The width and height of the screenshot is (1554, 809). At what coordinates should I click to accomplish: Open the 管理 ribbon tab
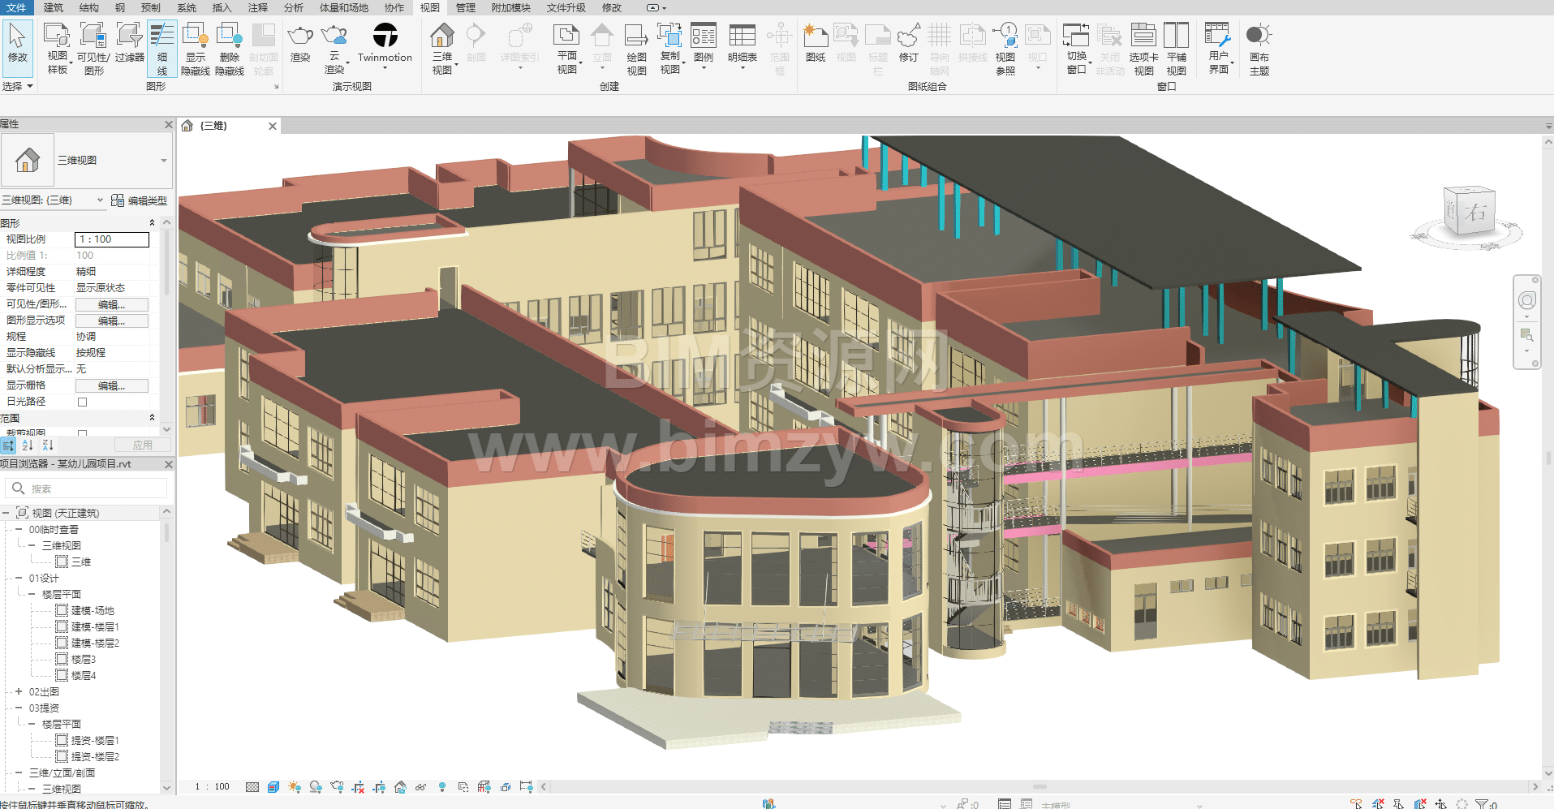pyautogui.click(x=465, y=7)
